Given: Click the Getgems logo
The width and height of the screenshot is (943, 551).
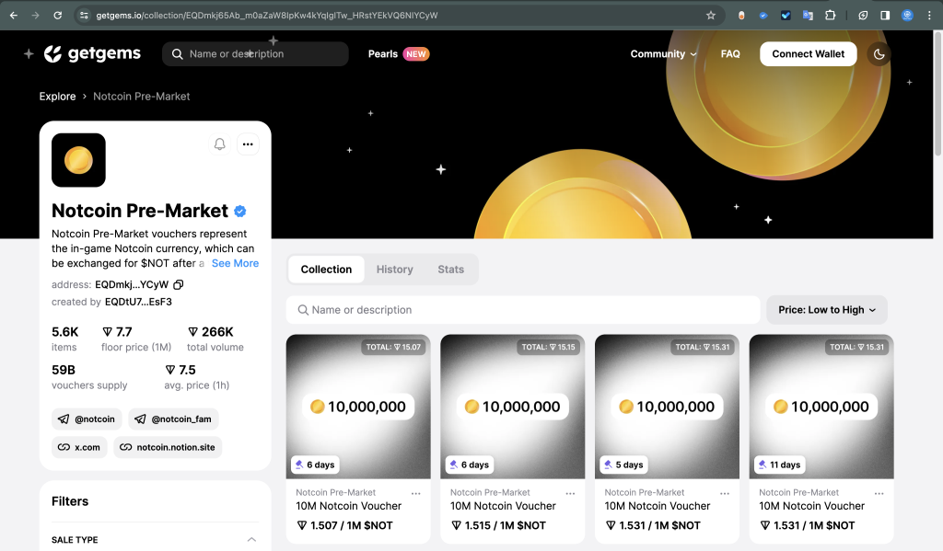Looking at the screenshot, I should coord(92,53).
